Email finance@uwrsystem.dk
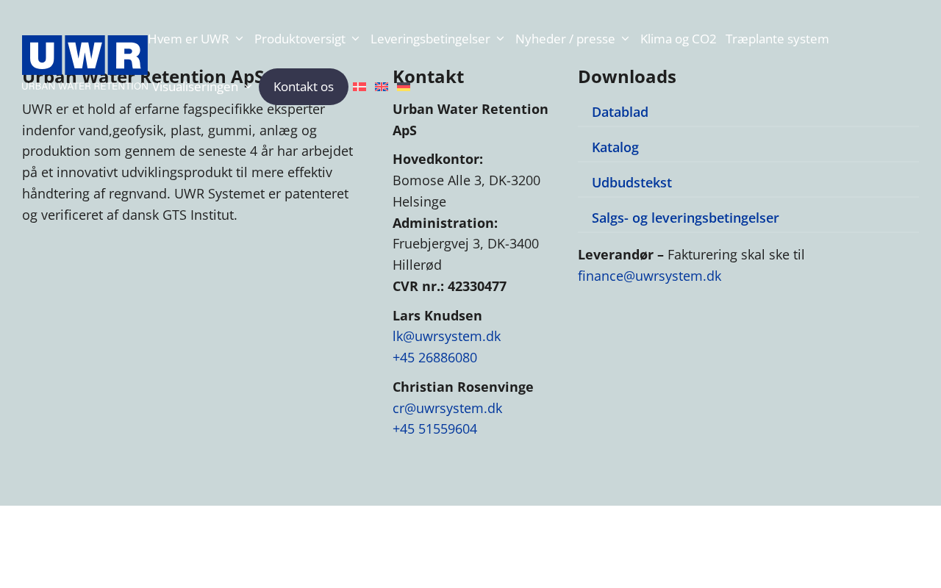This screenshot has width=941, height=588. point(649,276)
